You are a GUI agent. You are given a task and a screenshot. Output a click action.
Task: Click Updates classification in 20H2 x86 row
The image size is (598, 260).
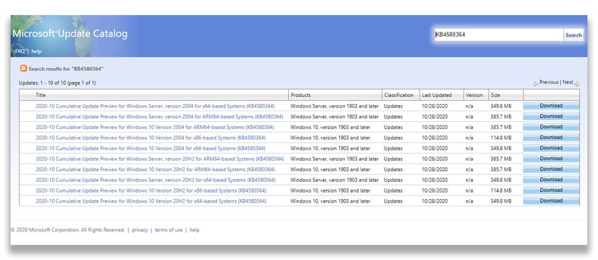[x=393, y=190]
